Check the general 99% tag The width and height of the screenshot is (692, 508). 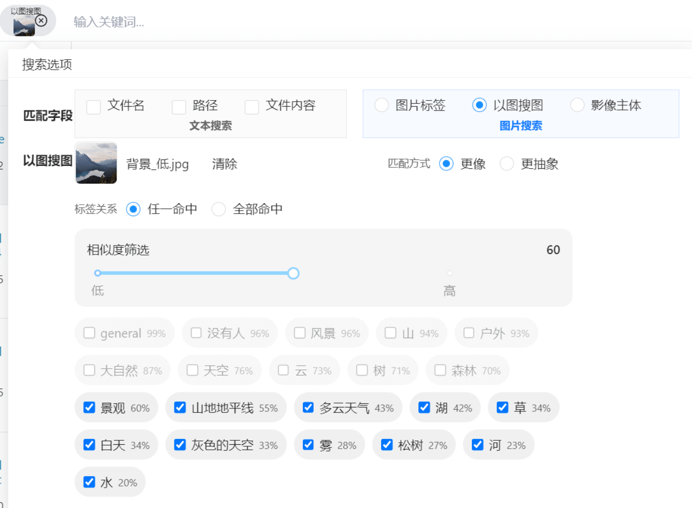(89, 333)
